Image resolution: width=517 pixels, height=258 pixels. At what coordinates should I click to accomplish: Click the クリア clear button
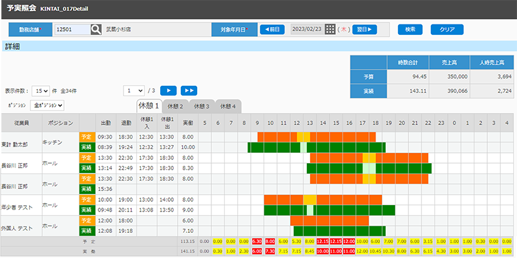click(x=447, y=29)
